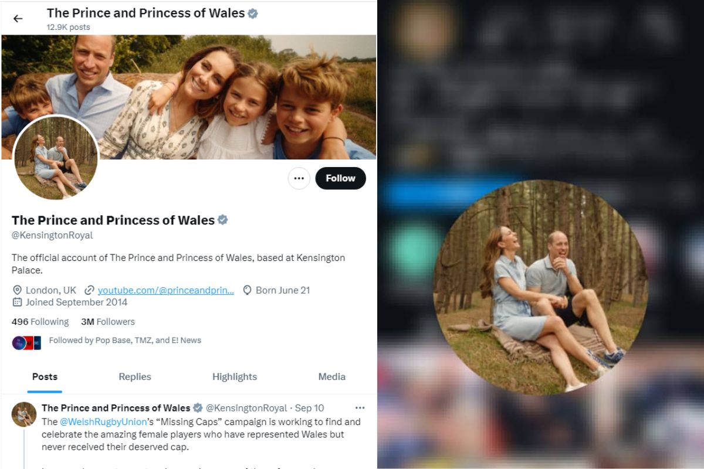Click the balloon icon near Born June 21

click(247, 290)
